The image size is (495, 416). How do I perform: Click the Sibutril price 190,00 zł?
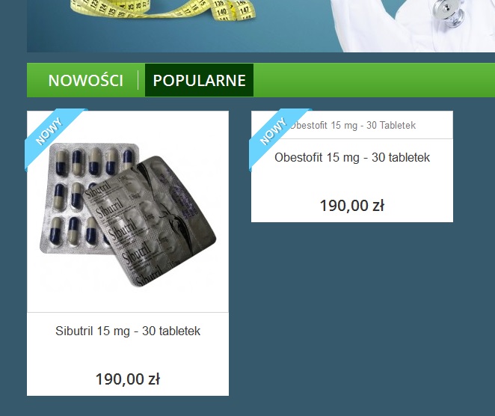(x=128, y=379)
